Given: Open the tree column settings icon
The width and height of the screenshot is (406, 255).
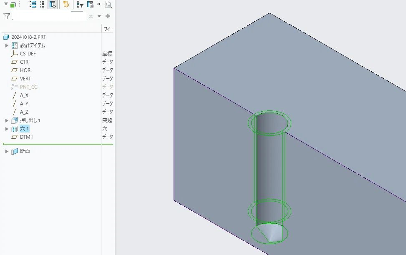Looking at the screenshot, I should (90, 4).
